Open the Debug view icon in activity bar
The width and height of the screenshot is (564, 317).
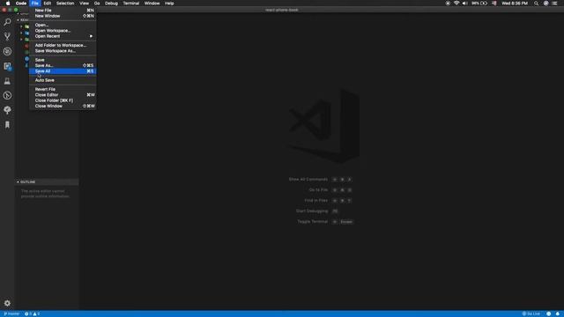7,51
